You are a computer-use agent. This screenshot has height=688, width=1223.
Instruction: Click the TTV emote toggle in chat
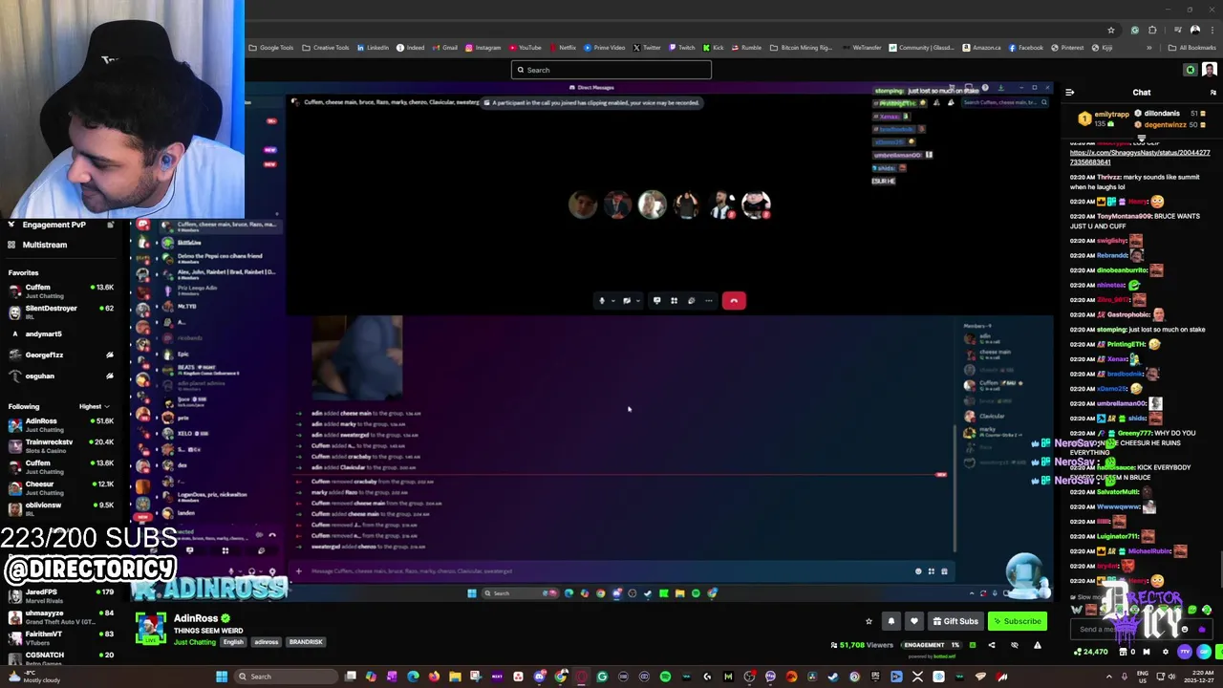click(x=1184, y=652)
